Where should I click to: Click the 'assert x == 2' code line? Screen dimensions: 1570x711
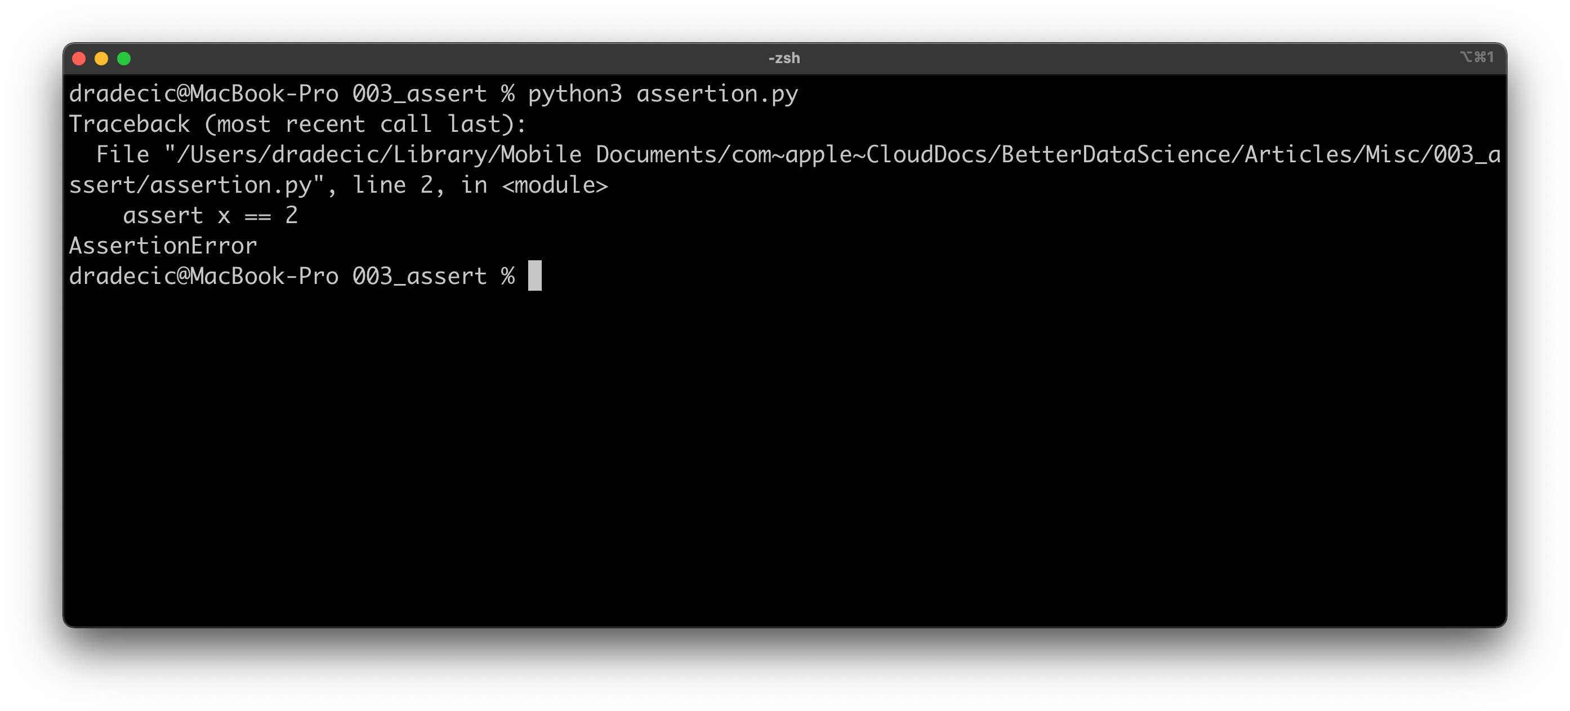pyautogui.click(x=209, y=215)
